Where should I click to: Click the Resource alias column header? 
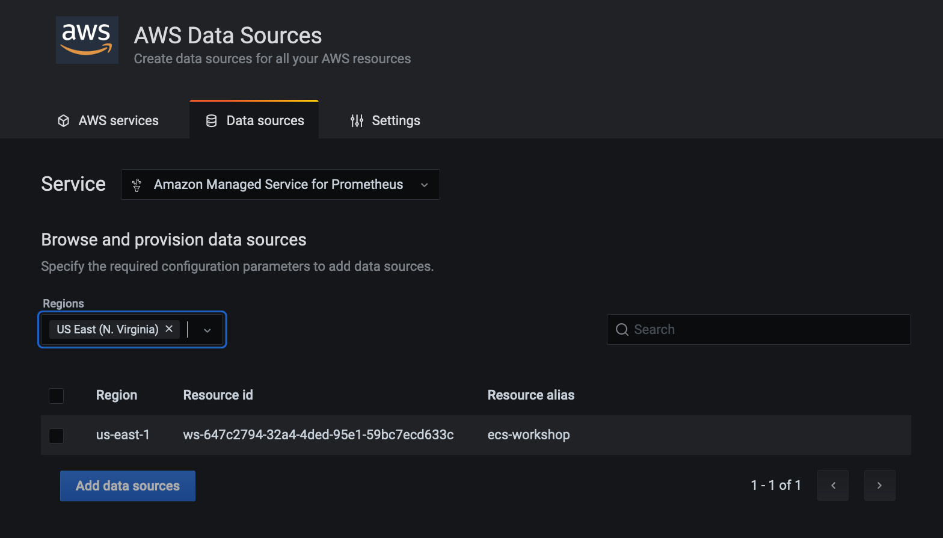531,395
